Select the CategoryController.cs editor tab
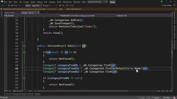Screen dimensions: 177x99 [x=27, y=13]
